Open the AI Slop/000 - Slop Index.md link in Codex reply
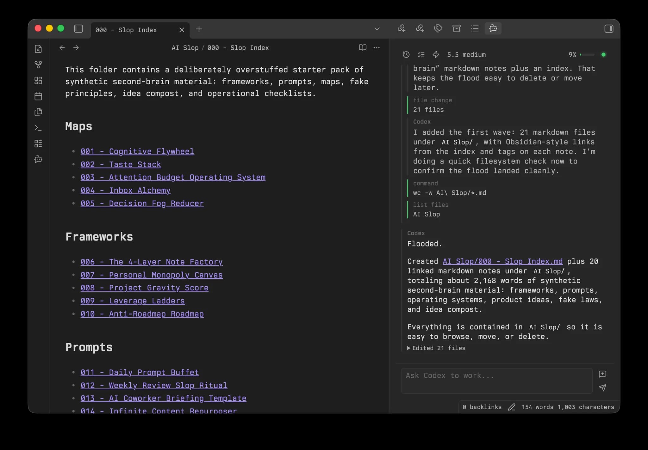This screenshot has height=450, width=648. click(502, 261)
